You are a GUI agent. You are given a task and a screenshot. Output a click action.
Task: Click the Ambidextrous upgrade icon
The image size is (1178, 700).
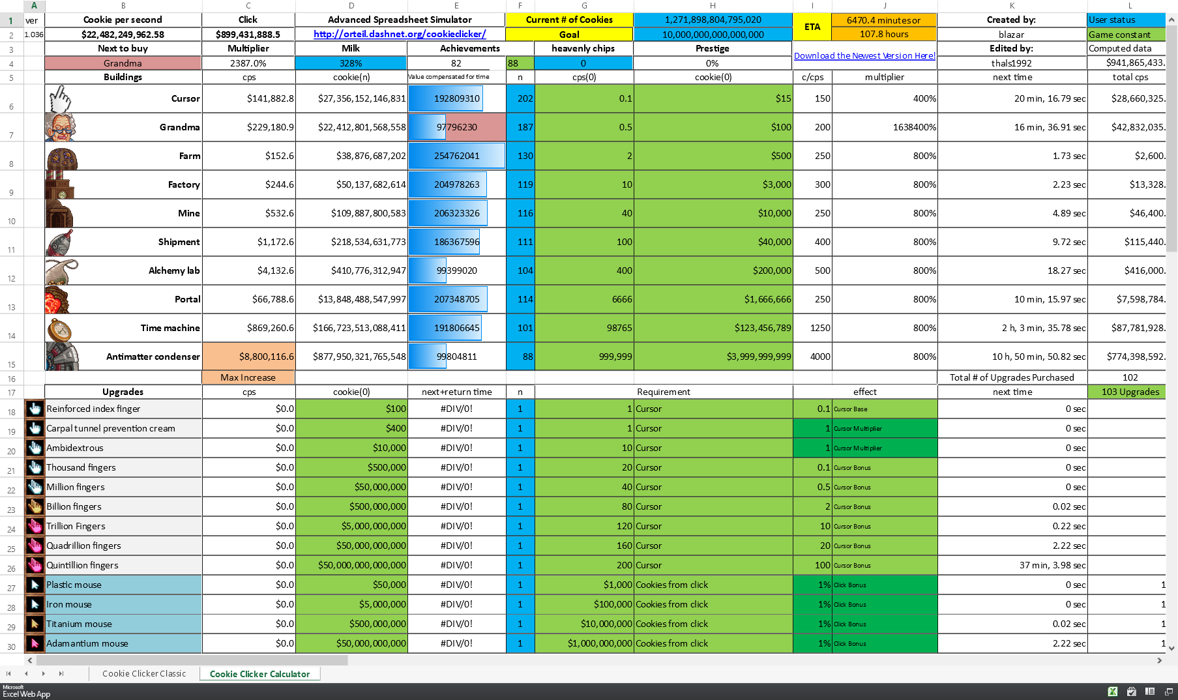point(35,448)
